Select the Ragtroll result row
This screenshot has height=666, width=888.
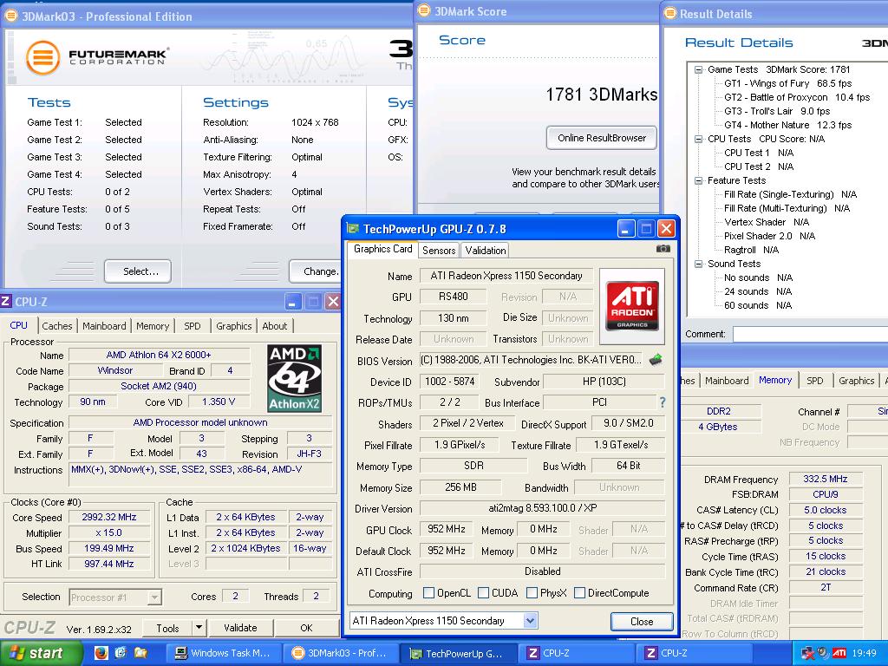[x=752, y=250]
